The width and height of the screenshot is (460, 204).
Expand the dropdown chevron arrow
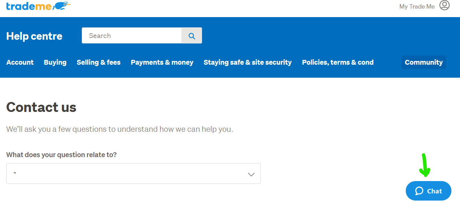coord(251,174)
